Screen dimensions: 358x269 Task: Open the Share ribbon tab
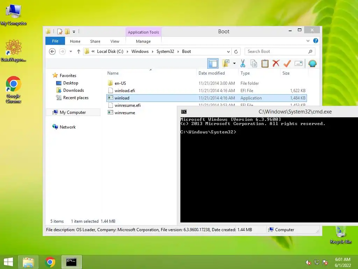[x=95, y=41]
